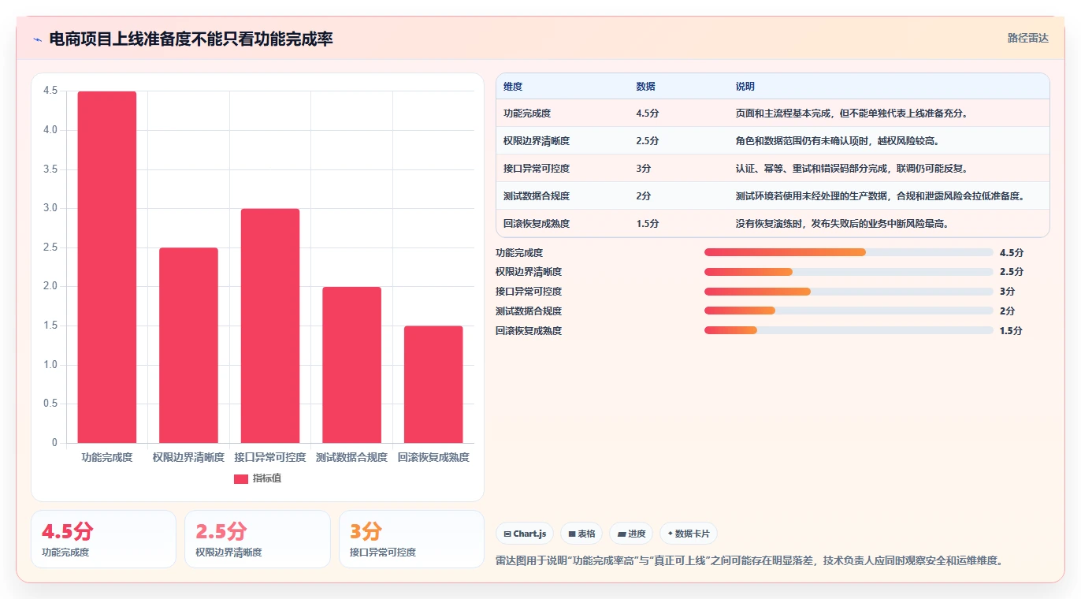Toggle the 指标值 legend swatch

[x=241, y=478]
